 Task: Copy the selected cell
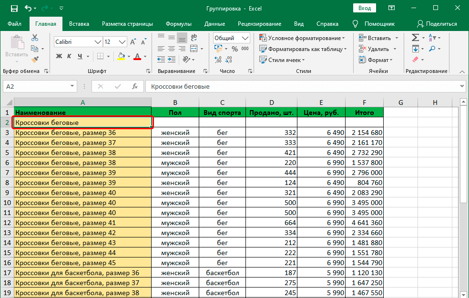click(35, 49)
